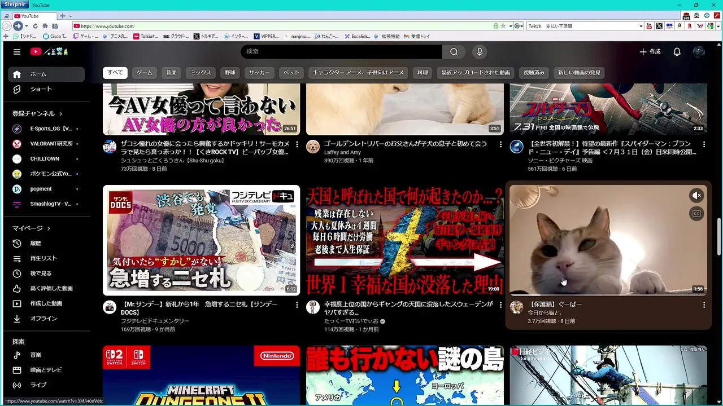This screenshot has width=723, height=406.
Task: Open the 受信トレイ Gmail bookmark
Action: (416, 36)
